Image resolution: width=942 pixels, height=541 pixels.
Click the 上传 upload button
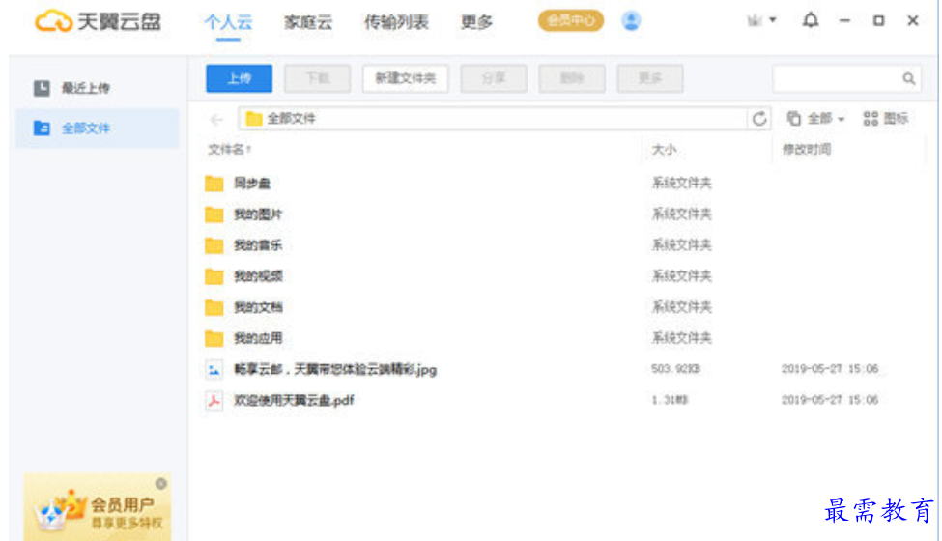[x=239, y=78]
